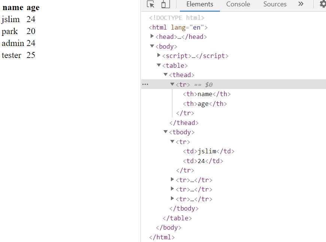The height and width of the screenshot is (242, 326).
Task: Click age '24' in admin row
Action: tap(31, 43)
